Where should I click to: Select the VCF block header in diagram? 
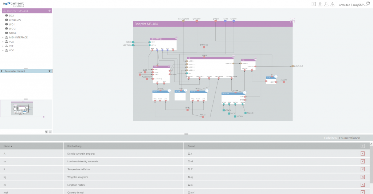pos(210,58)
